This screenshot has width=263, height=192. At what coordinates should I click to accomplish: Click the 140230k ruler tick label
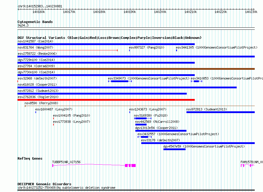coord(251,12)
